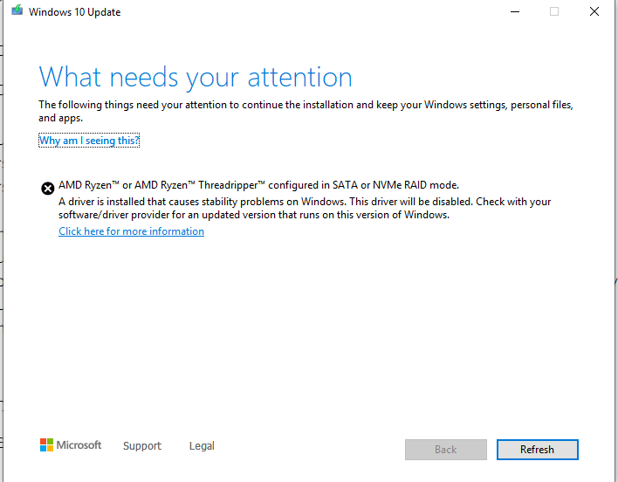Open the Support link

(142, 445)
